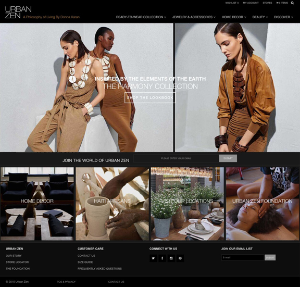Open the search magnifier icon
The height and width of the screenshot is (287, 300).
pos(292,3)
